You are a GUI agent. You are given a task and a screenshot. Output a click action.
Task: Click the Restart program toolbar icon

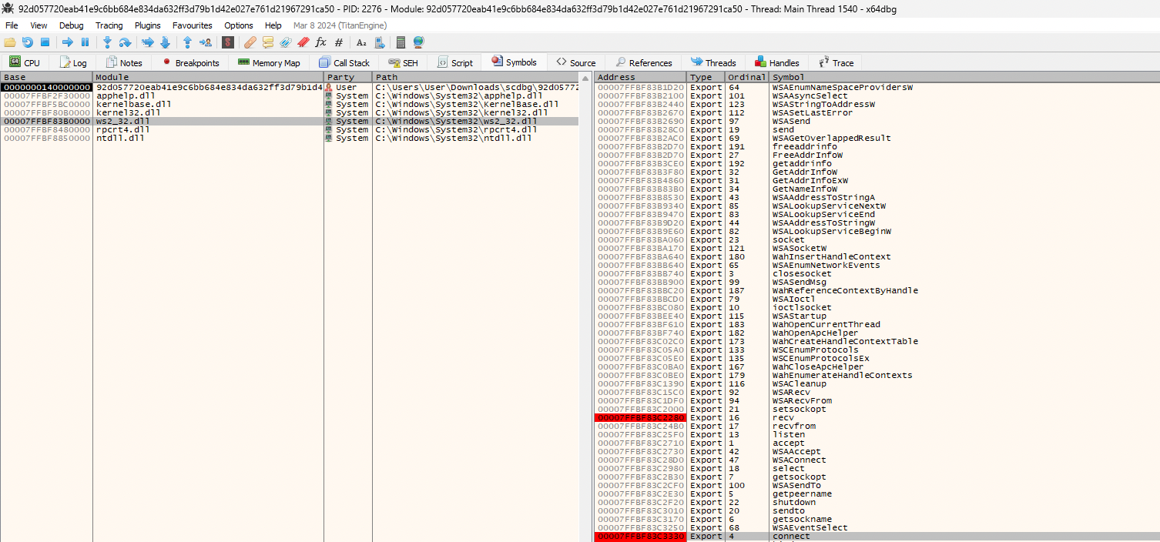28,42
